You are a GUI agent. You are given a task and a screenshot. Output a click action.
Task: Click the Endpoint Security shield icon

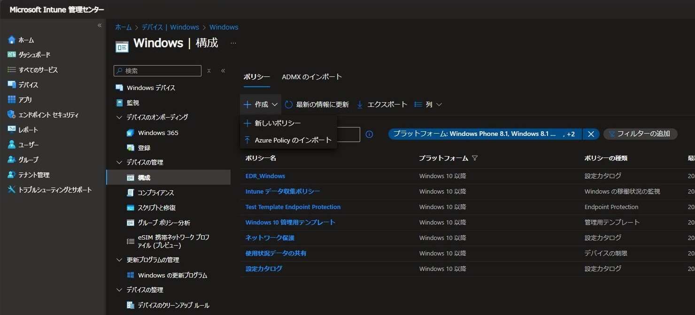click(x=12, y=115)
